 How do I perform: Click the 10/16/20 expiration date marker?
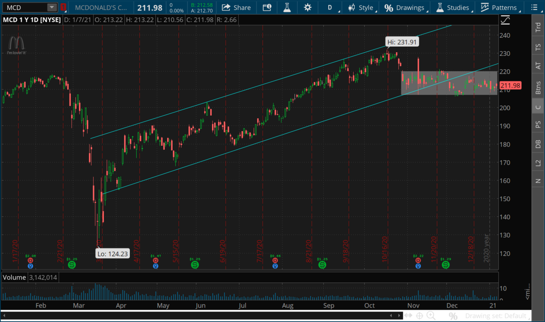pos(385,249)
